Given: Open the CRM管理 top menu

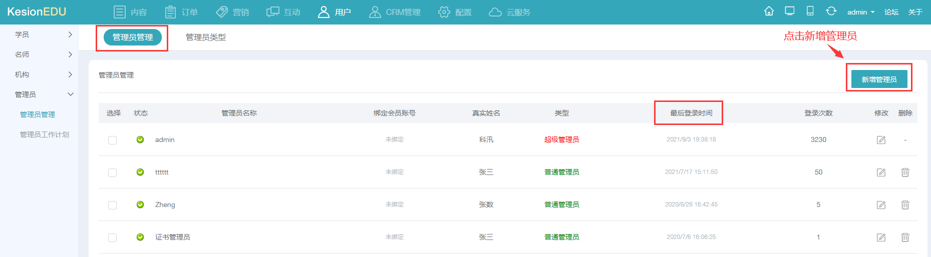Looking at the screenshot, I should pyautogui.click(x=395, y=12).
